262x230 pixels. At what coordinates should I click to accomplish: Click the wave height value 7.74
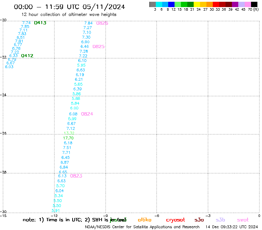tap(27, 23)
